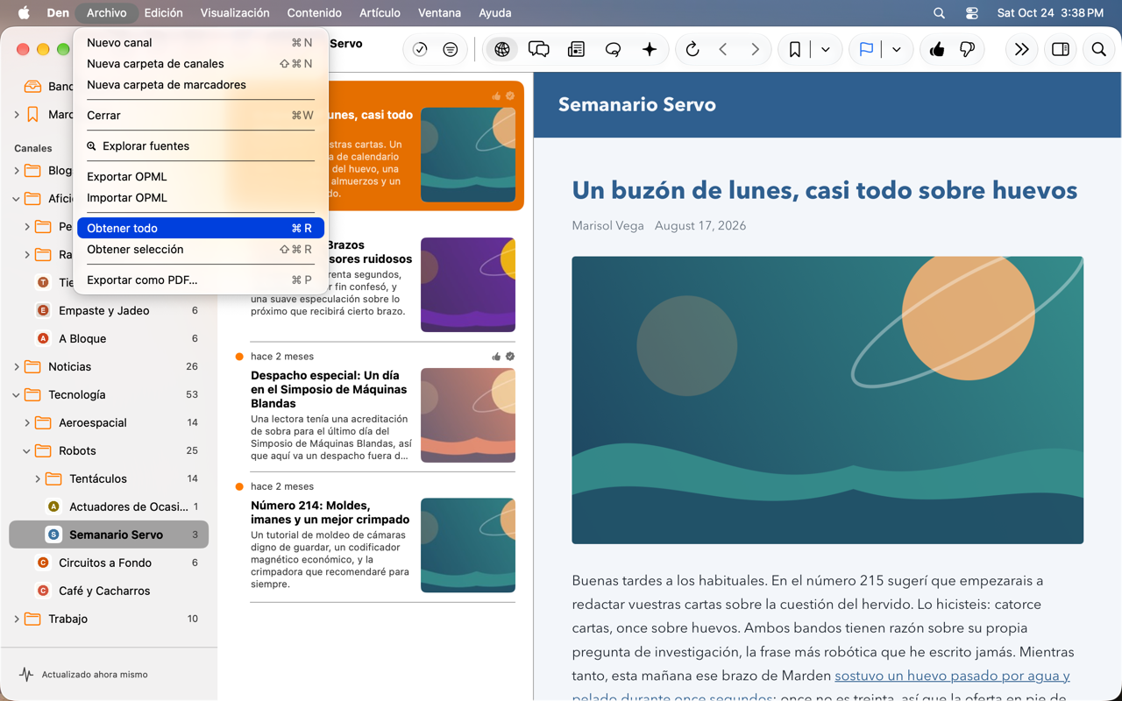This screenshot has height=701, width=1122.
Task: Switch to the newspaper reader view icon
Action: pos(577,50)
